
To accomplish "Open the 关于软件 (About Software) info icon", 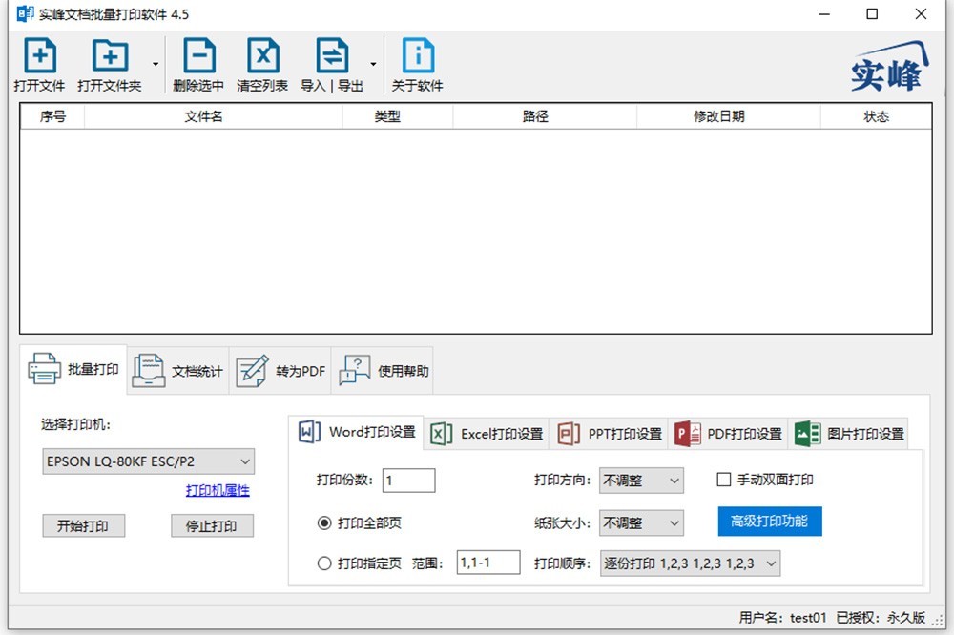I will click(418, 57).
